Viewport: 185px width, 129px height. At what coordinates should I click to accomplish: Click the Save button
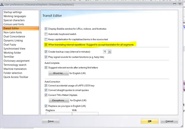(x=51, y=121)
